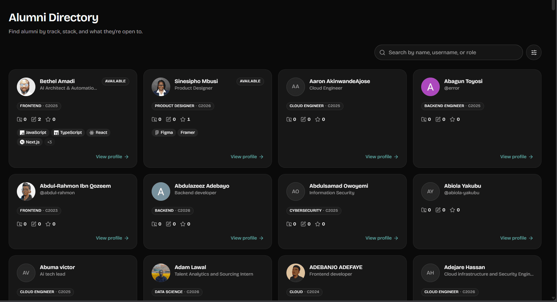Click the FRONTEND · C2023 track badge
The width and height of the screenshot is (557, 302).
point(39,211)
